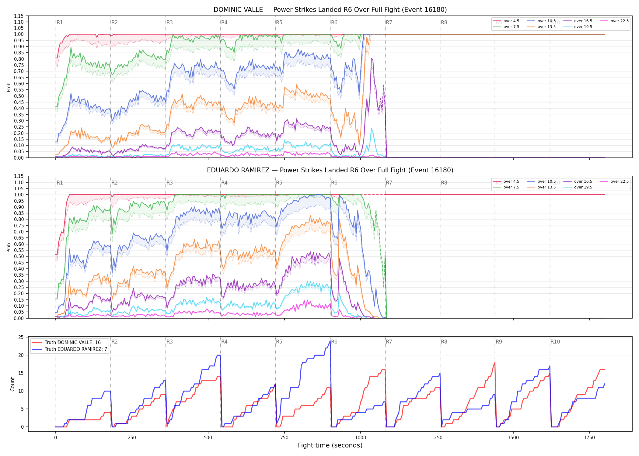The image size is (639, 456).
Task: Select 'over 7.5' in Eduardo Ramirez legend
Action: pos(506,187)
